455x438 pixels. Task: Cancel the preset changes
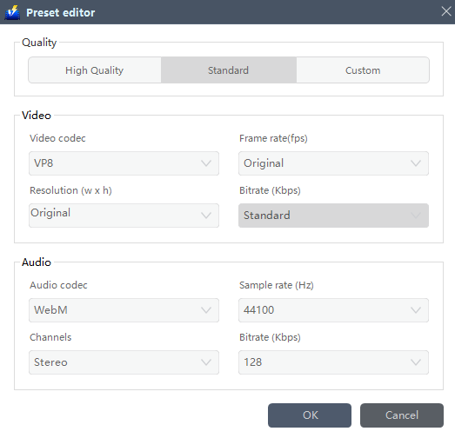point(402,415)
